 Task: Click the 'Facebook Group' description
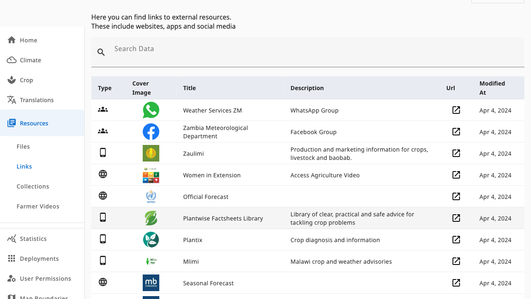[313, 132]
